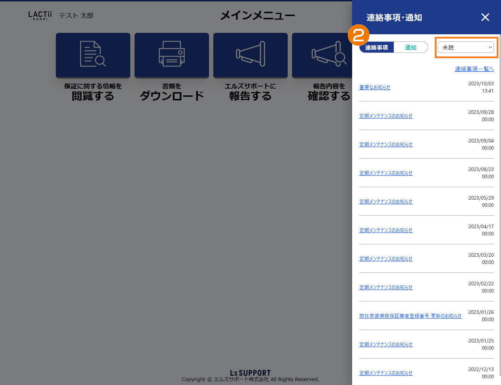Open the 連絡事項一覧へ link
This screenshot has width=501, height=385.
(474, 69)
